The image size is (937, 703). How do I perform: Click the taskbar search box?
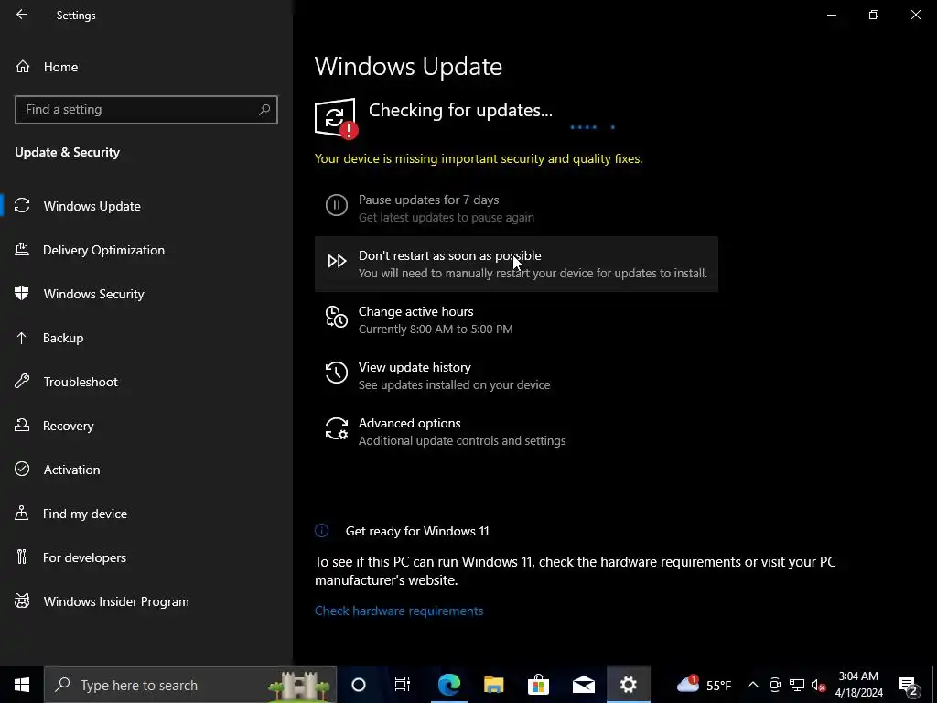[x=190, y=685]
